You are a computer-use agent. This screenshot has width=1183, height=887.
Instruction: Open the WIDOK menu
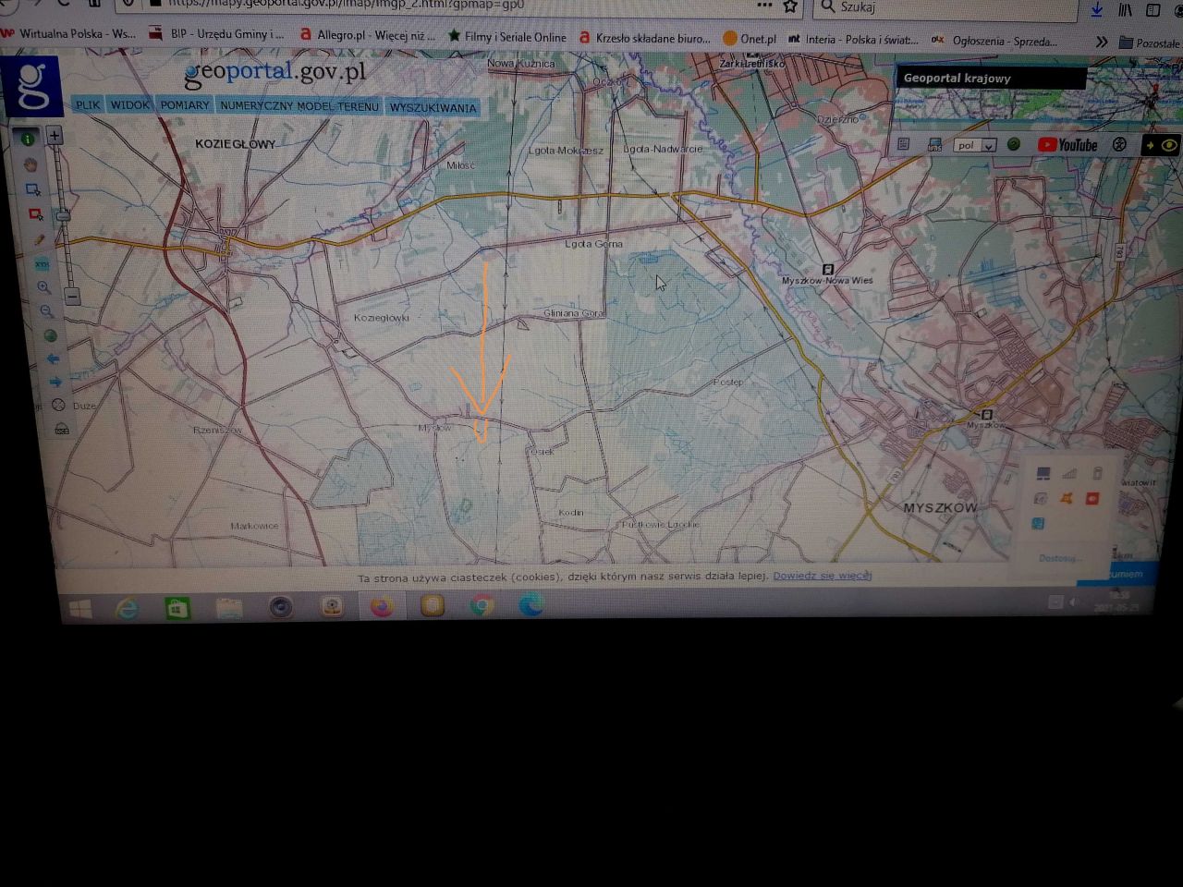(x=129, y=104)
